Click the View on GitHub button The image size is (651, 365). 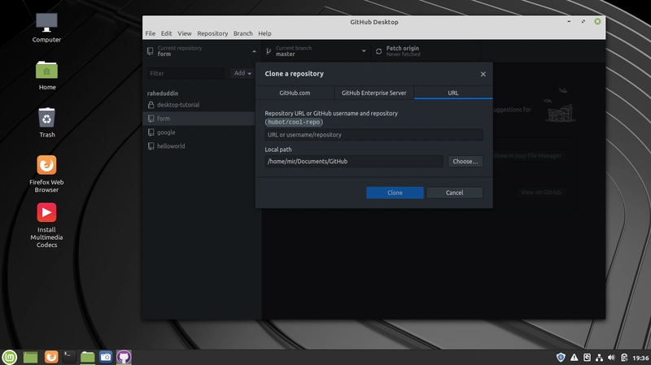tap(541, 193)
